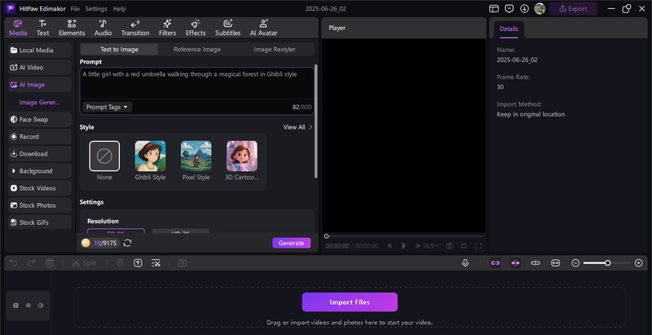Enter fullscreen in the player
The image size is (652, 335).
tap(478, 246)
